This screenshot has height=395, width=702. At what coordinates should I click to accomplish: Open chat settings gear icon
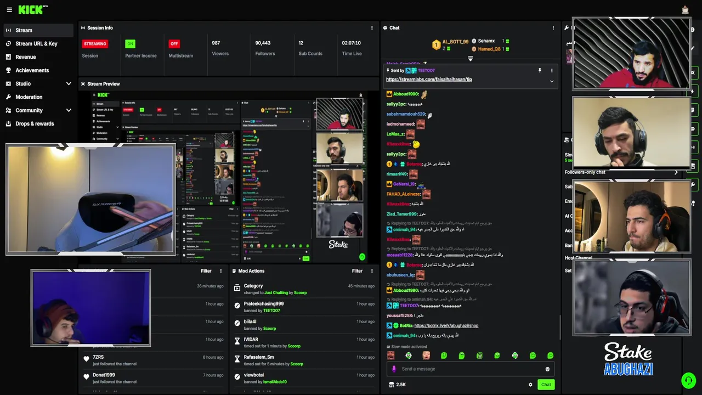(530, 385)
